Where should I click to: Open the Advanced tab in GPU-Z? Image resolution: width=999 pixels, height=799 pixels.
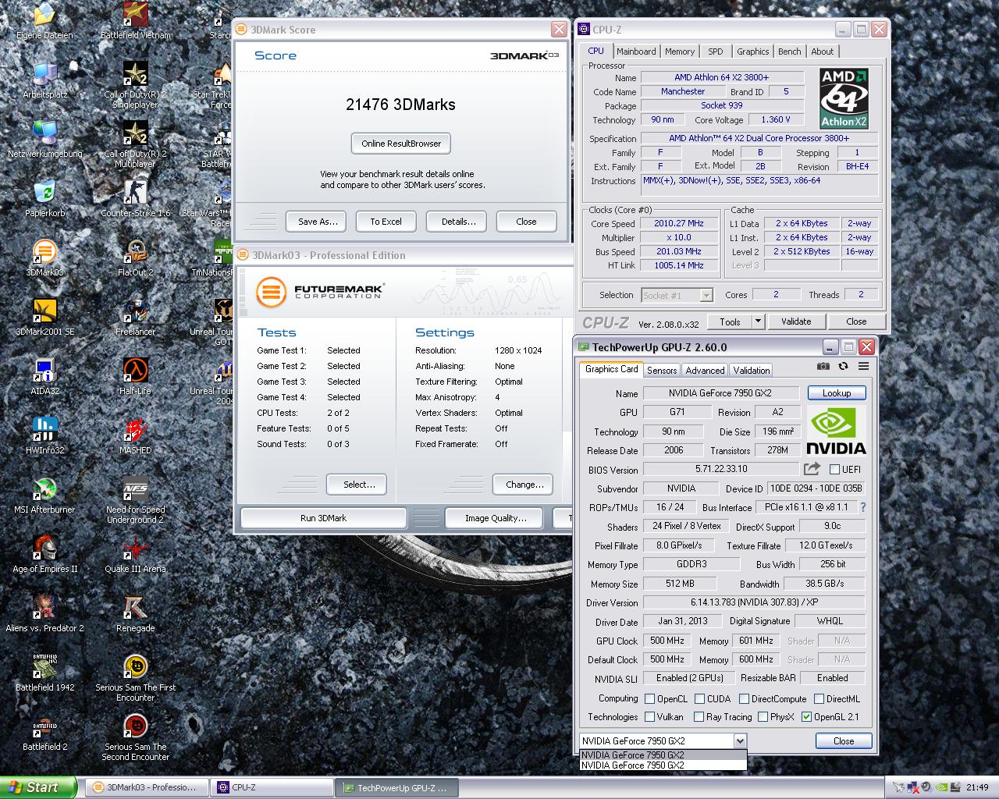tap(706, 371)
